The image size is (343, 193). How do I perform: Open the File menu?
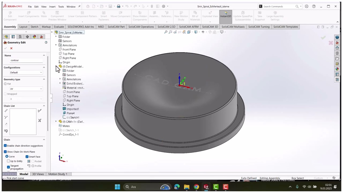[30, 6]
